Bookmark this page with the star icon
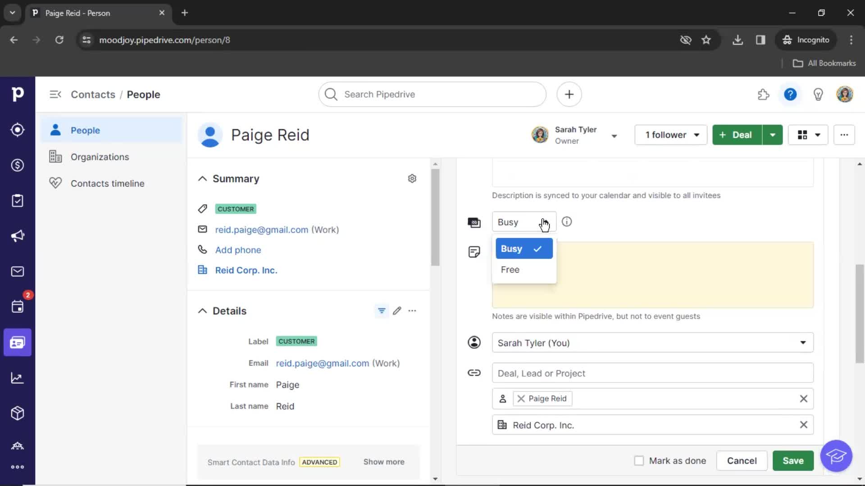Image resolution: width=865 pixels, height=486 pixels. coord(706,40)
